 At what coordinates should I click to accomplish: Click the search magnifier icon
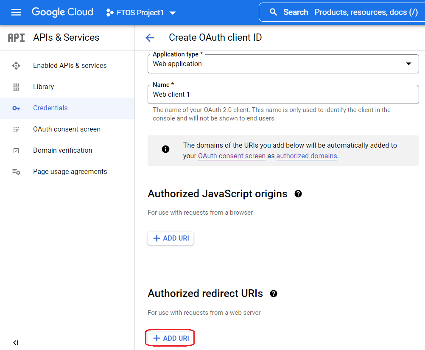(x=274, y=12)
